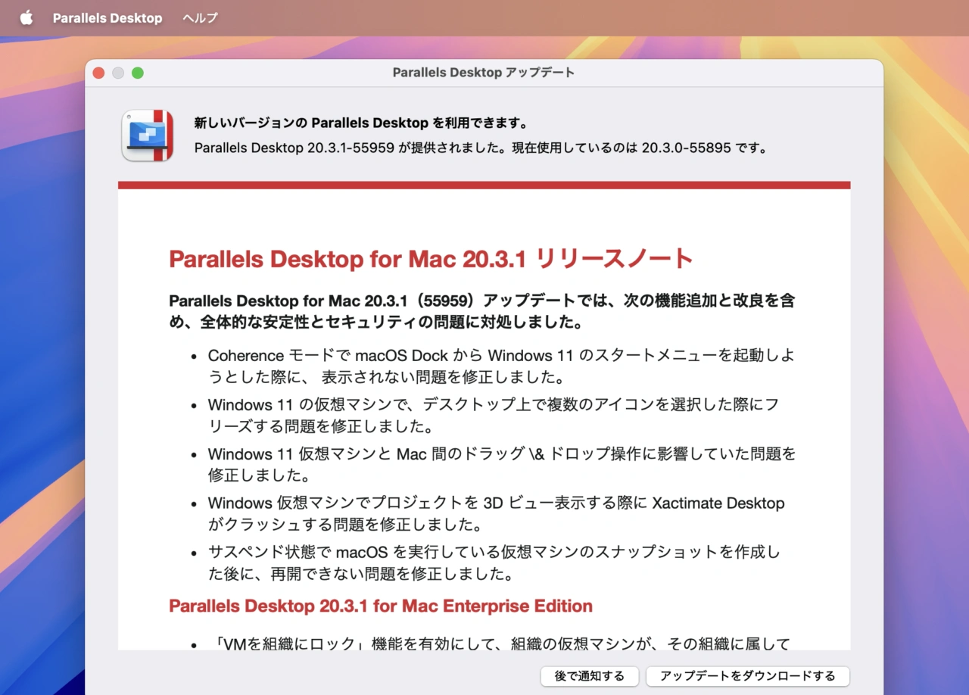This screenshot has height=695, width=969.
Task: Open the ヘルプ menu
Action: [200, 18]
